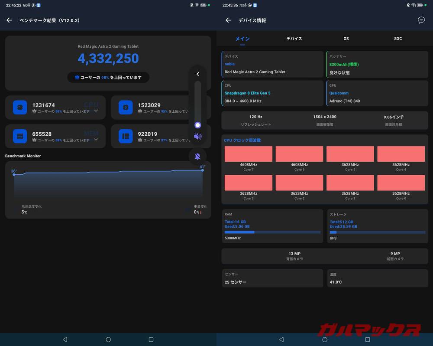The image size is (433, 346).
Task: Tap the 41.0℃ temperature card
Action: click(x=378, y=278)
